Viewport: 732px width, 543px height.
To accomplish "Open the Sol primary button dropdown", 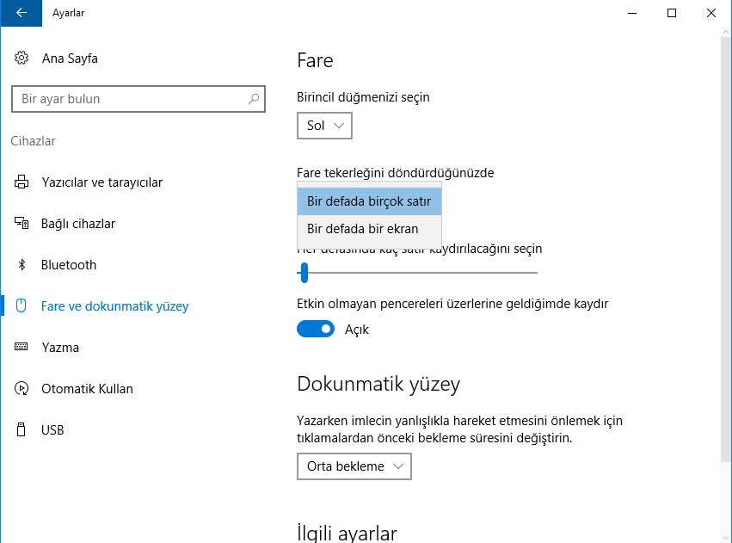I will point(324,125).
